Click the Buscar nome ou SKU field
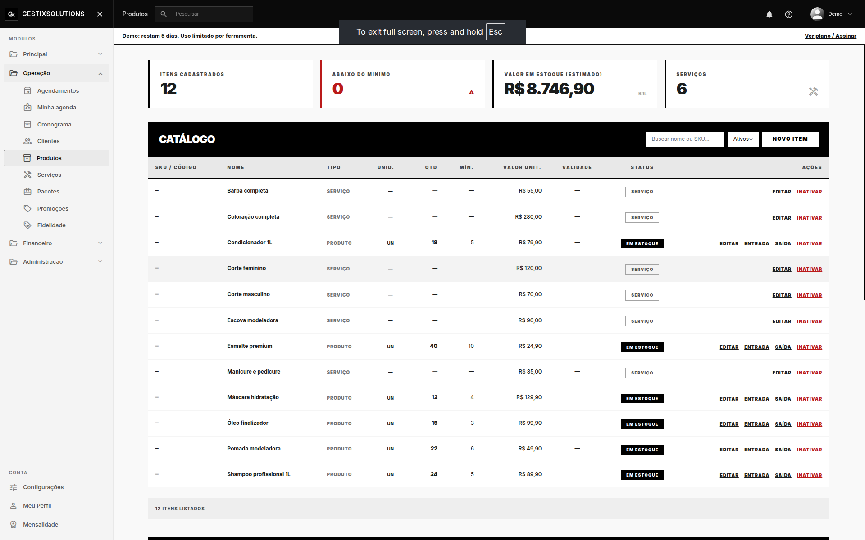Image resolution: width=865 pixels, height=540 pixels. tap(685, 139)
